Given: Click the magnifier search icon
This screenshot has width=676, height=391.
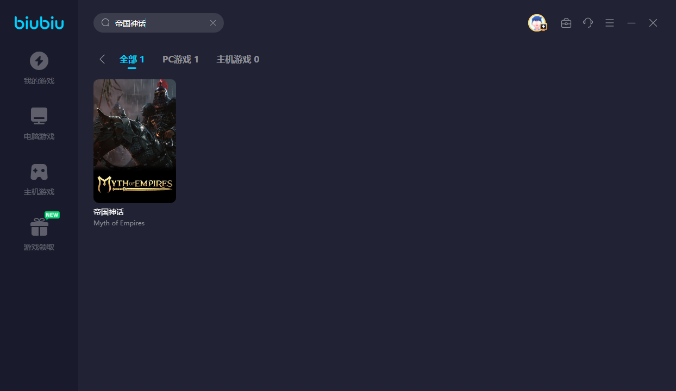Looking at the screenshot, I should pyautogui.click(x=105, y=23).
